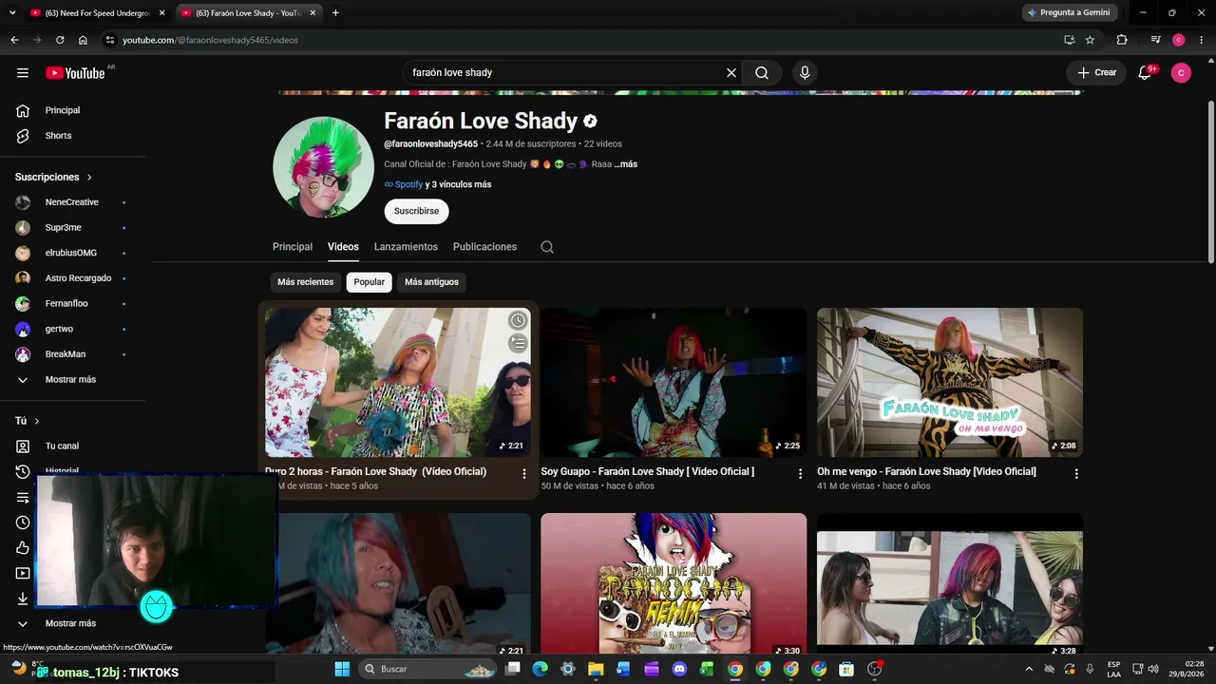Select the Más antiguos sort chip

pos(431,282)
